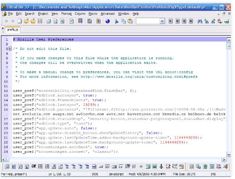
Task: Click the HTML table grid icon
Action: pos(192,166)
